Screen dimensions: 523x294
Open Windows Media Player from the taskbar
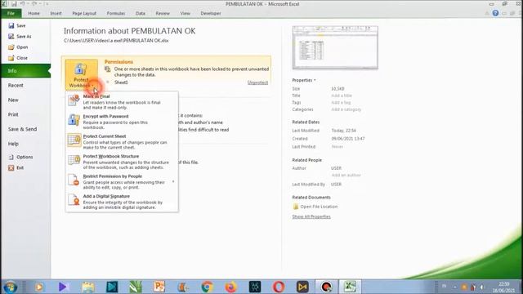(39, 287)
